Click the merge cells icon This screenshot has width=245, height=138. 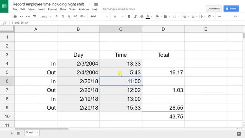(x=174, y=16)
